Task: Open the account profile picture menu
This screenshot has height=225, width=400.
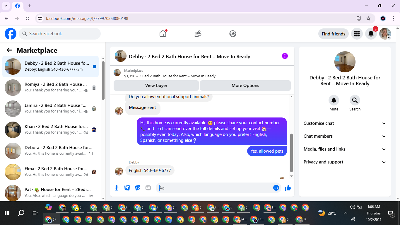Action: click(x=385, y=34)
